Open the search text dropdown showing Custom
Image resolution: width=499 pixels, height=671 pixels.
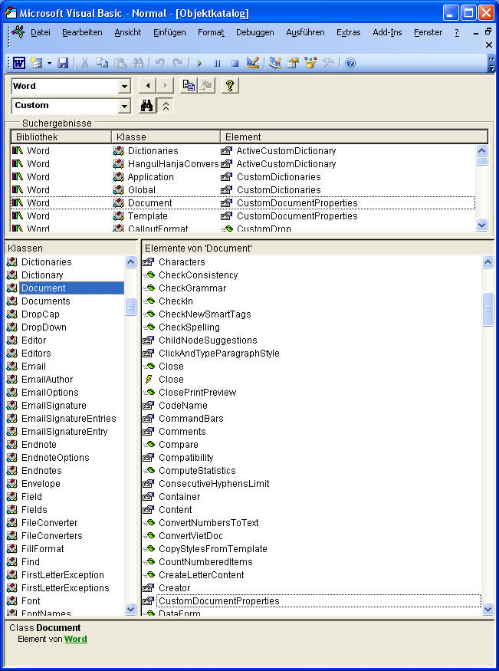tap(124, 106)
